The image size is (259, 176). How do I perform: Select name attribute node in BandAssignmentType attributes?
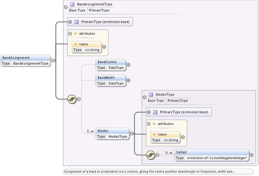[87, 47]
